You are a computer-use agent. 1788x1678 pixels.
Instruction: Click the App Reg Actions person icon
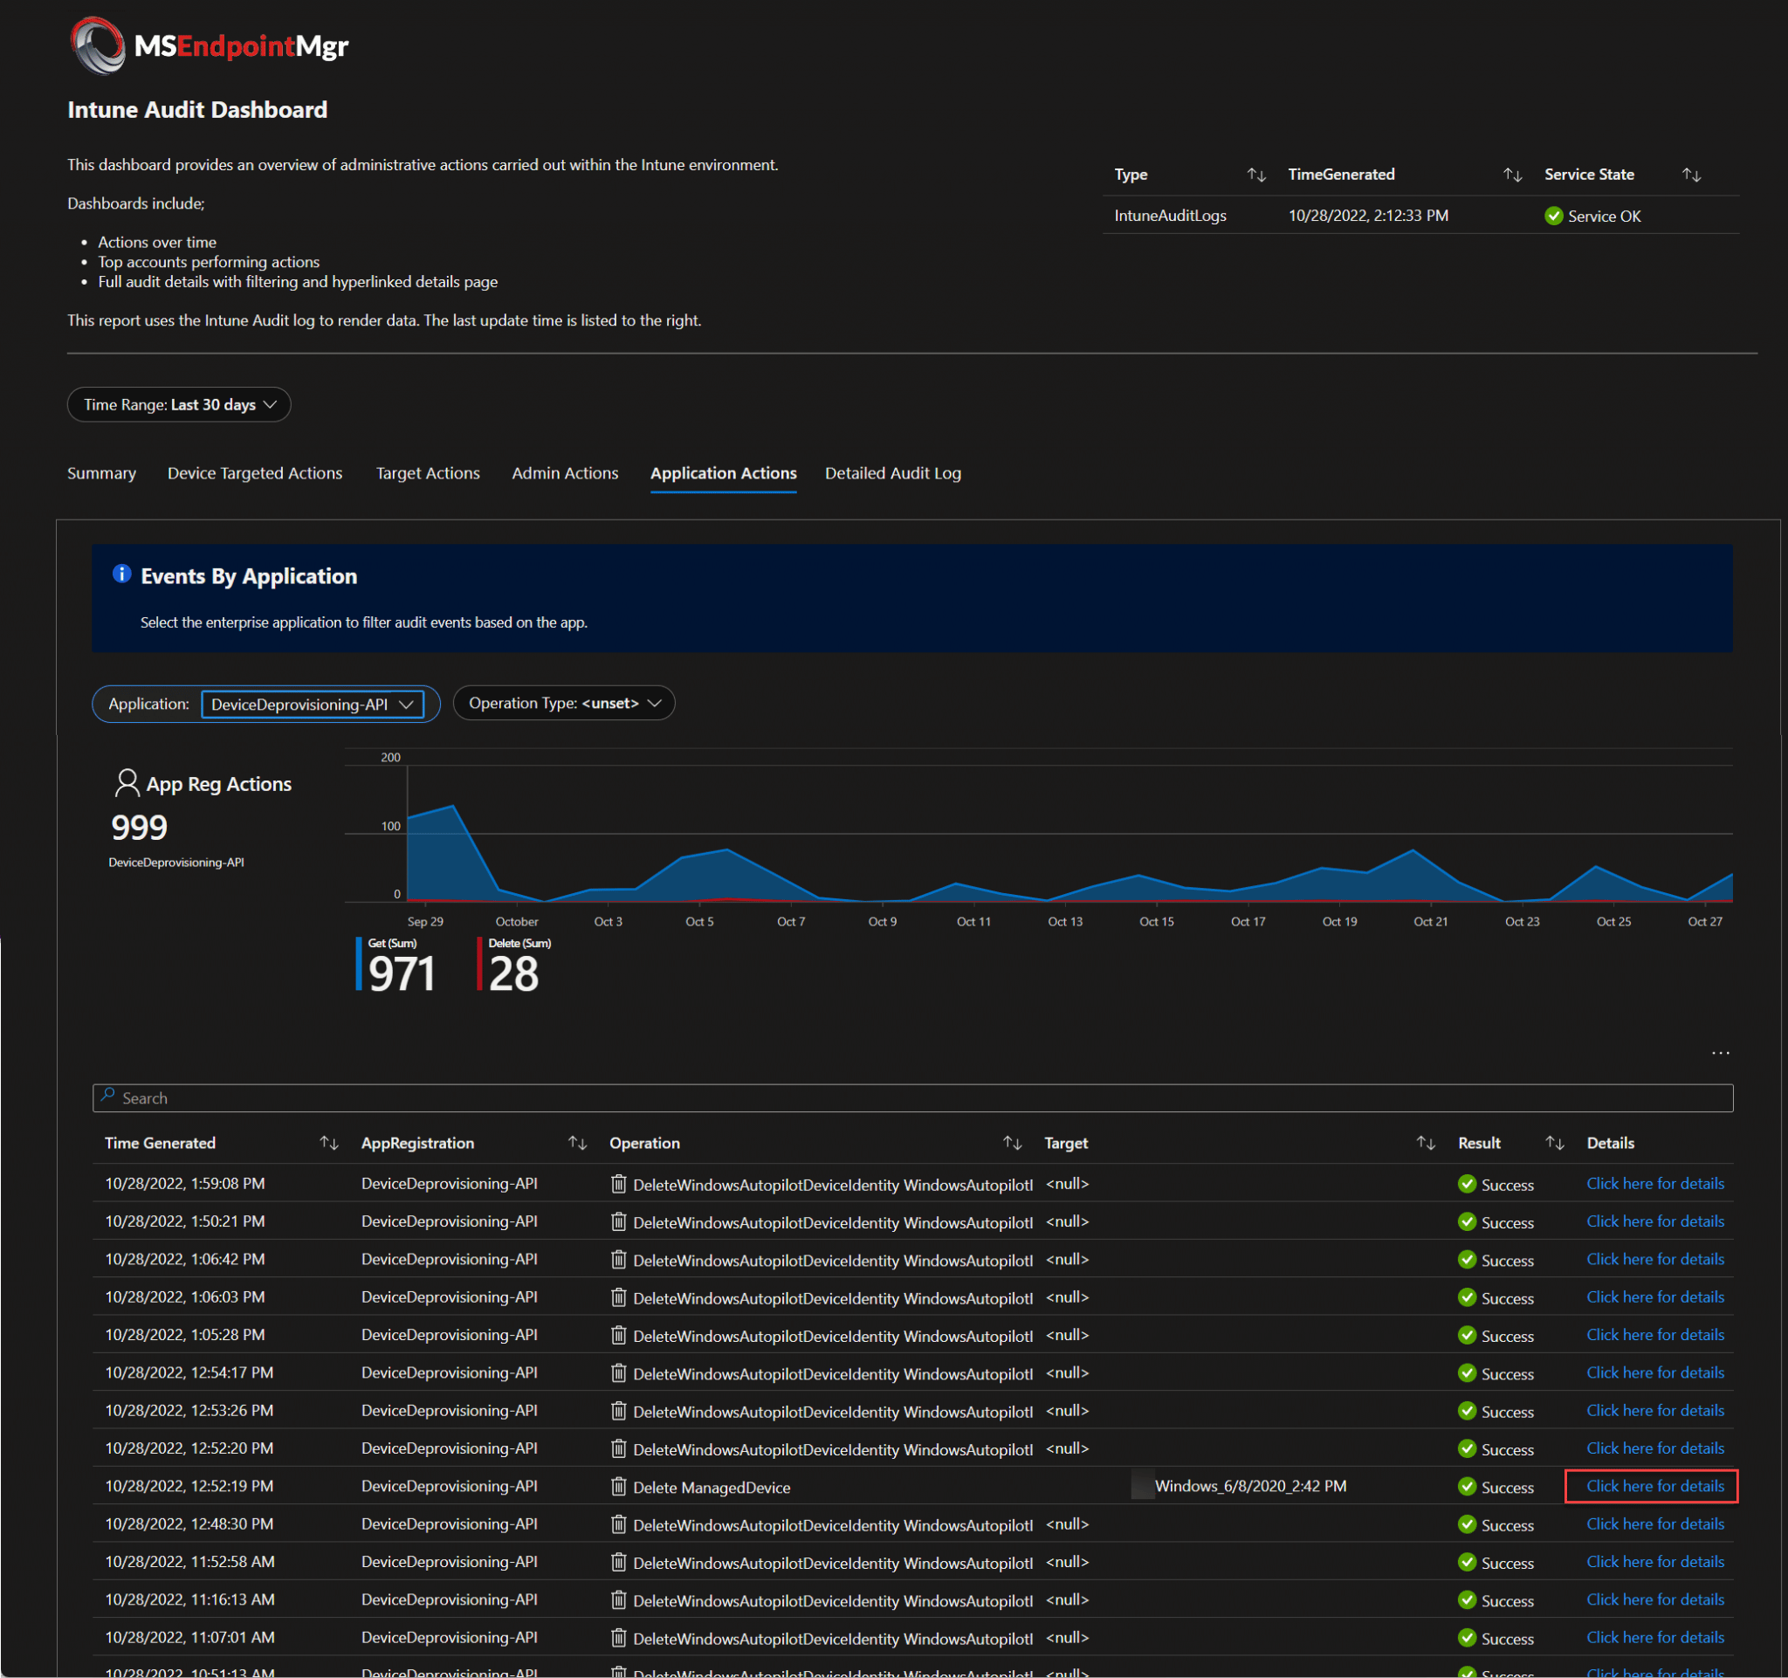click(126, 782)
